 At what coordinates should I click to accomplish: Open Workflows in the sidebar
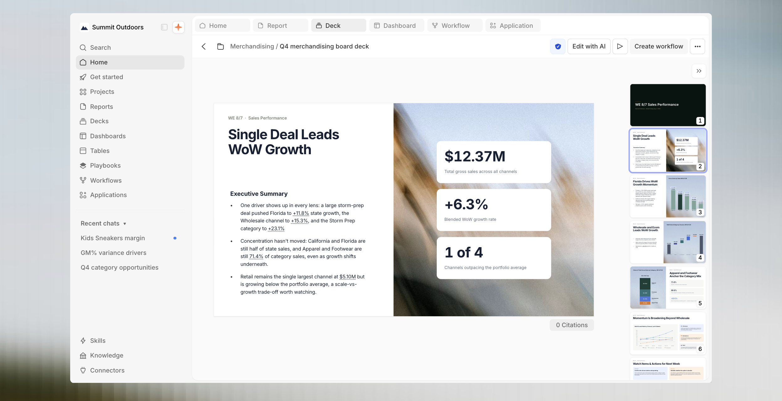click(x=130, y=180)
